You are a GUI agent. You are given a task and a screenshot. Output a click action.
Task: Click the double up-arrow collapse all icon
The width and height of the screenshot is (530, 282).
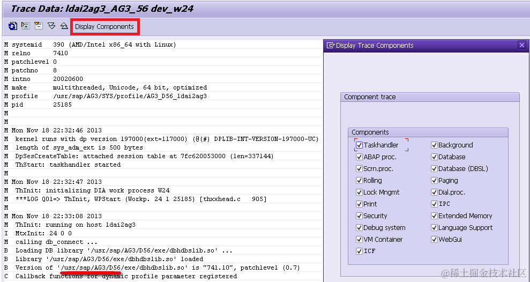64,26
